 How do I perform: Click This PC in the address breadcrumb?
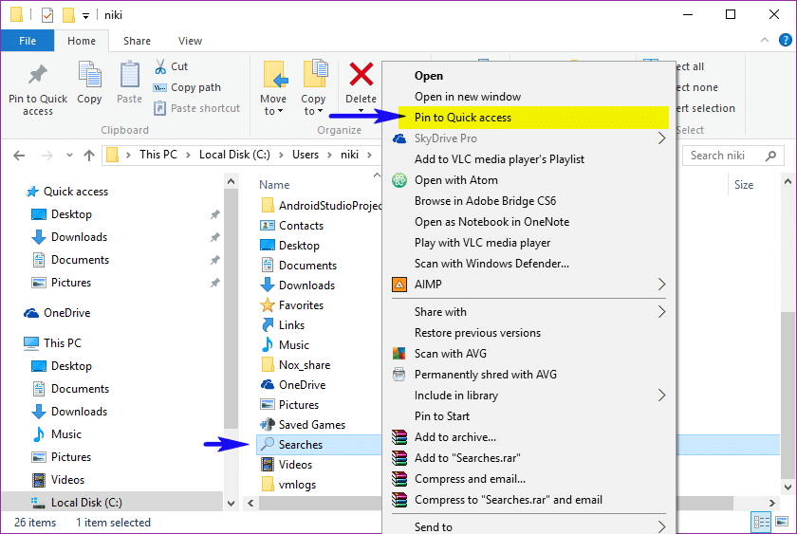(x=158, y=155)
